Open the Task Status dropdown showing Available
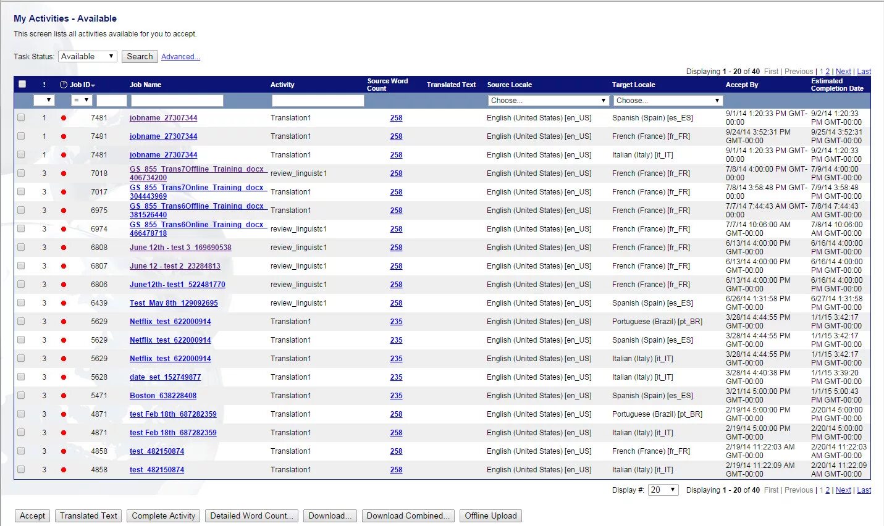The image size is (884, 526). pos(87,56)
